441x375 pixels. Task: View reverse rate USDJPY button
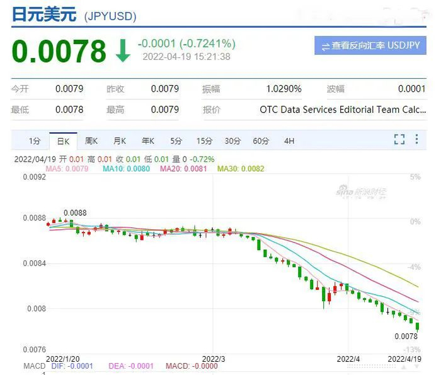coord(370,45)
